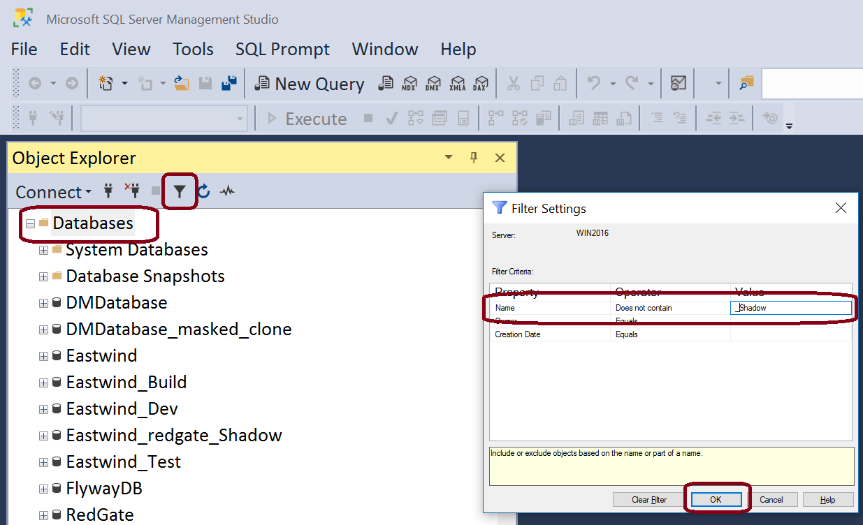The image size is (863, 525).
Task: Click the Copy icon in toolbar
Action: point(537,84)
